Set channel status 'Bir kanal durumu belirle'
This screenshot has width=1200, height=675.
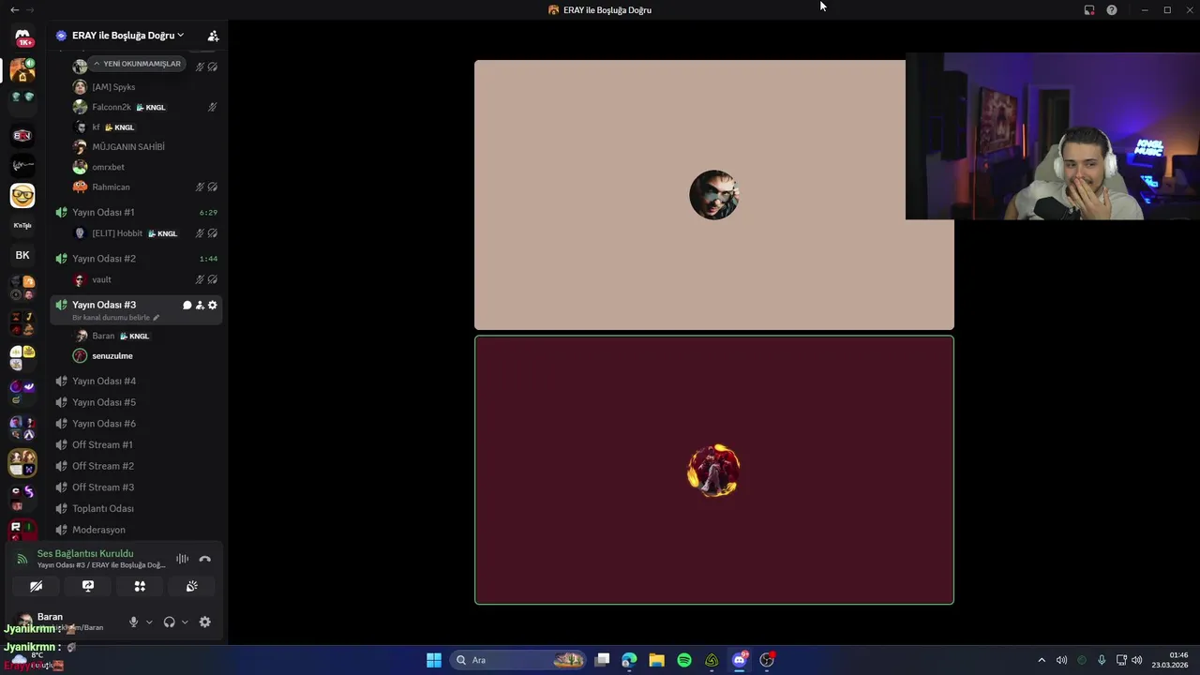coord(115,318)
